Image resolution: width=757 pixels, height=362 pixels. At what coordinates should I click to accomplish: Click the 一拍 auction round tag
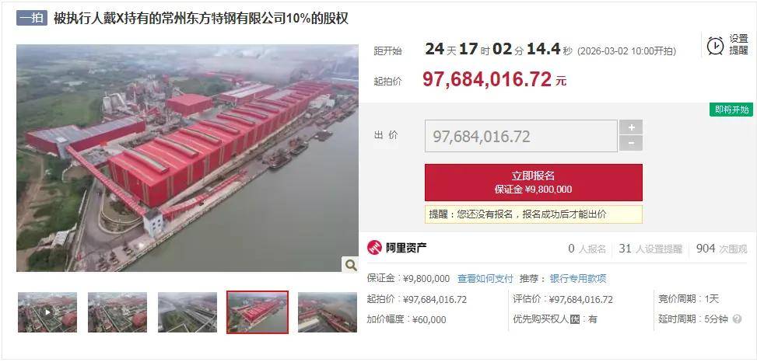pos(32,19)
